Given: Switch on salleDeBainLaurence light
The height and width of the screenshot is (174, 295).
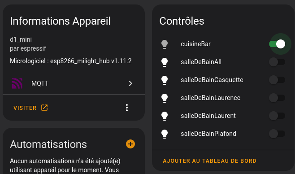Looking at the screenshot, I should click(277, 98).
